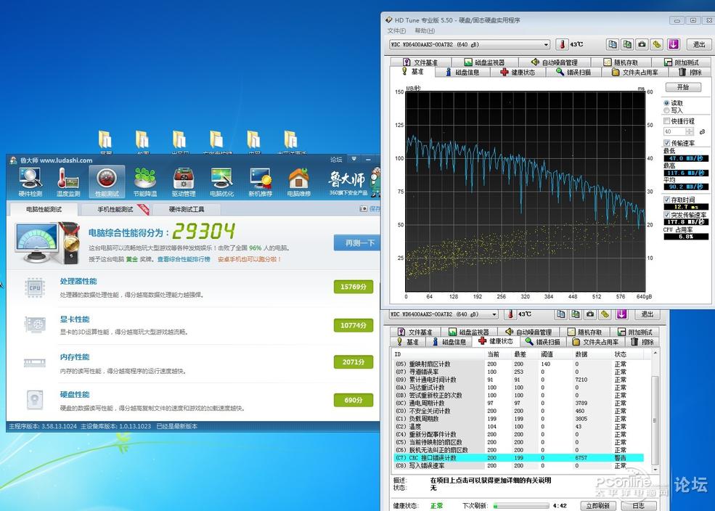The height and width of the screenshot is (511, 715).
Task: Open 文件夹占用率 tab in HD Tune health window
Action: click(595, 342)
